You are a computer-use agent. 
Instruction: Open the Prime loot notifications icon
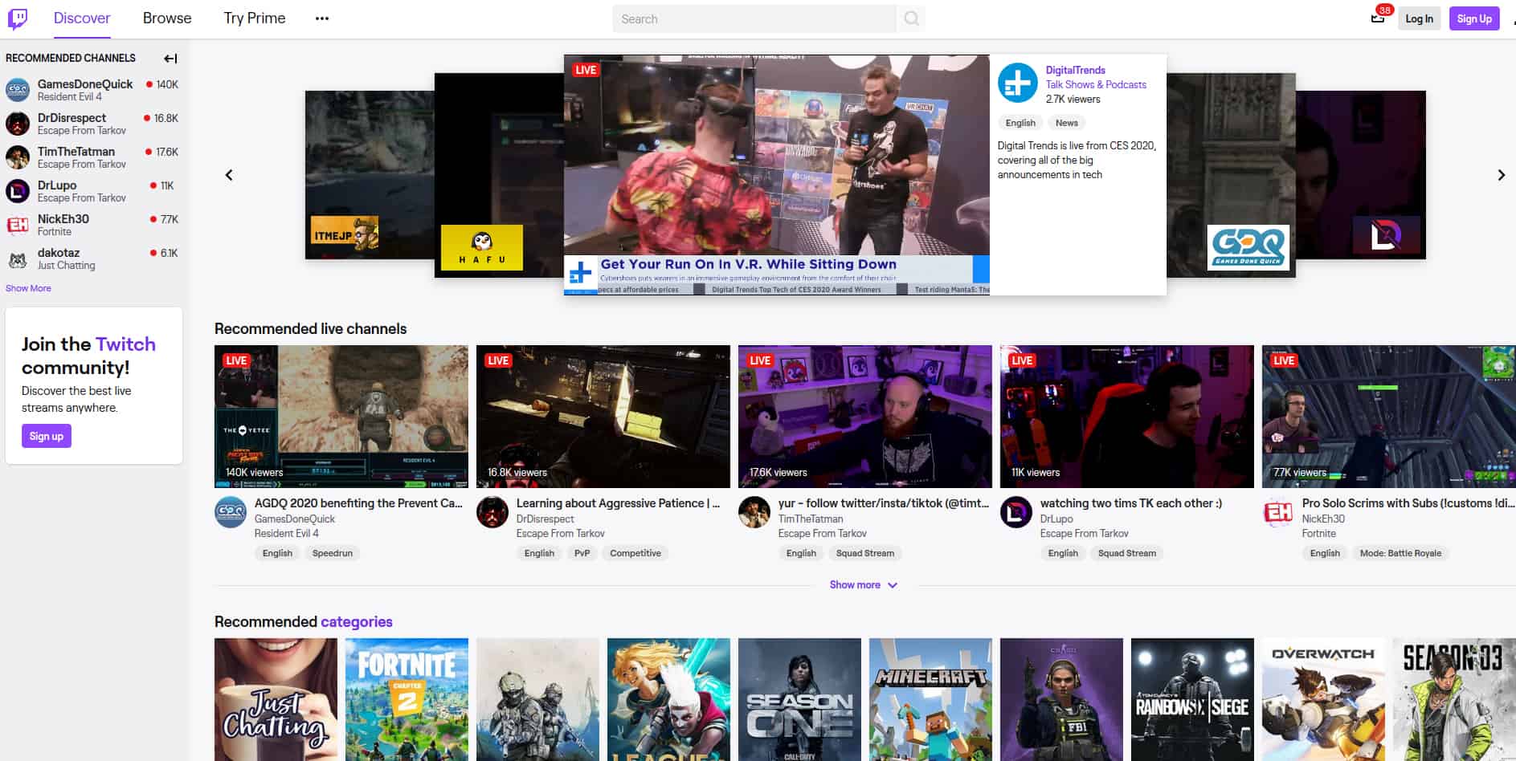click(1378, 18)
